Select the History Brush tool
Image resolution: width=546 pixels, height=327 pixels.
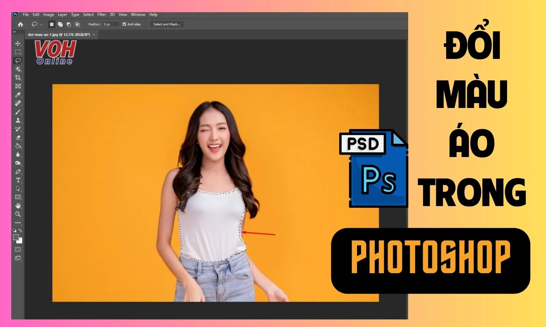coord(18,129)
